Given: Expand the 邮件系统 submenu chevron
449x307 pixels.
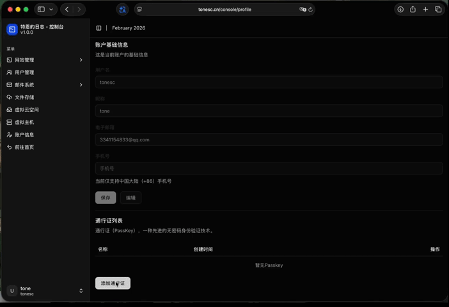Looking at the screenshot, I should [81, 85].
